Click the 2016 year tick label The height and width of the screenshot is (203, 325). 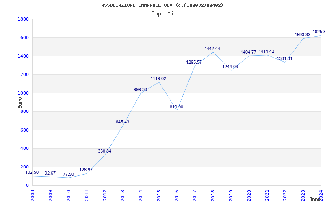coord(177,196)
